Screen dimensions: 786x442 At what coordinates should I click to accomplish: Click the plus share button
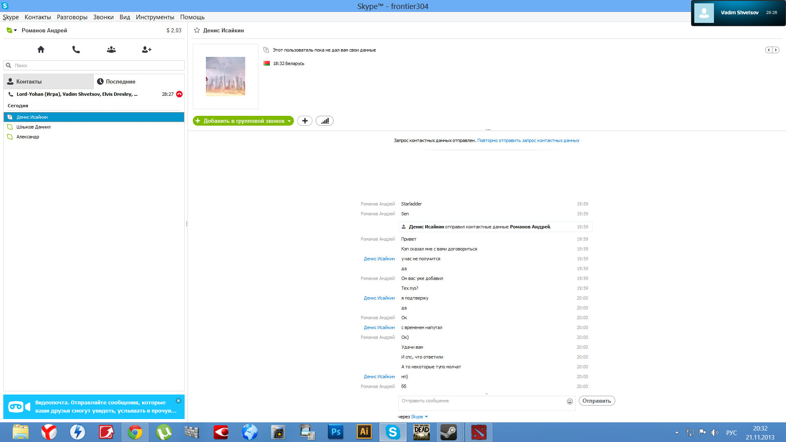(x=305, y=121)
